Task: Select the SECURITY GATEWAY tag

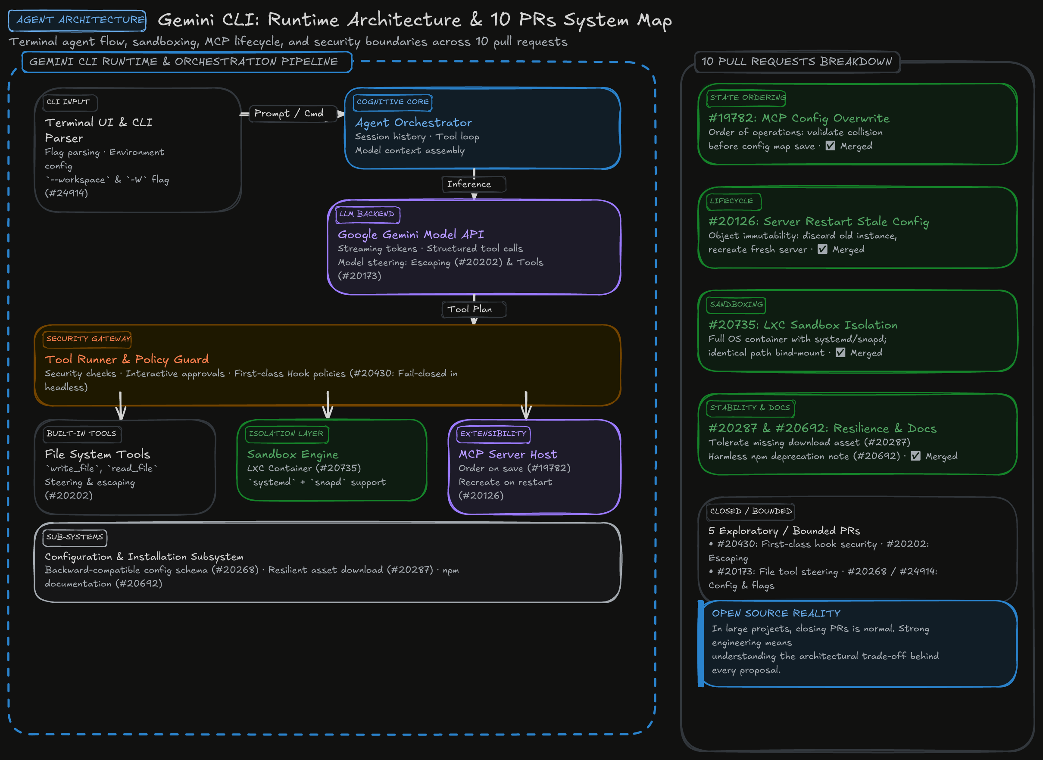Action: [x=87, y=339]
